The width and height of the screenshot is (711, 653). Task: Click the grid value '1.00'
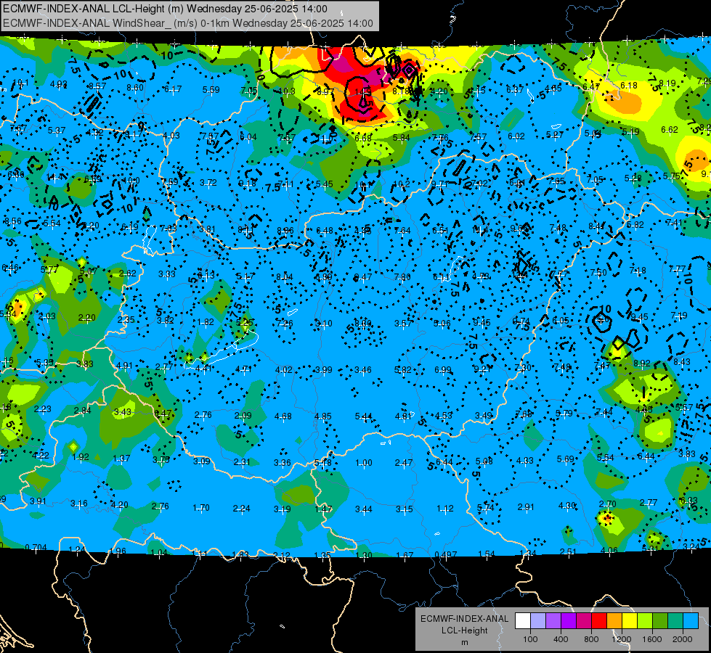[364, 463]
